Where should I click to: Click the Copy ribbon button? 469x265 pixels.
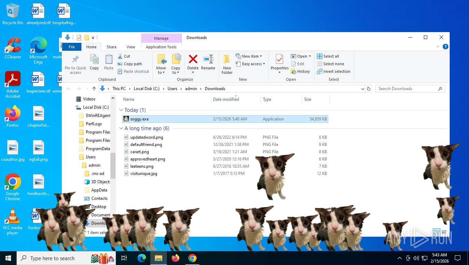tap(94, 62)
